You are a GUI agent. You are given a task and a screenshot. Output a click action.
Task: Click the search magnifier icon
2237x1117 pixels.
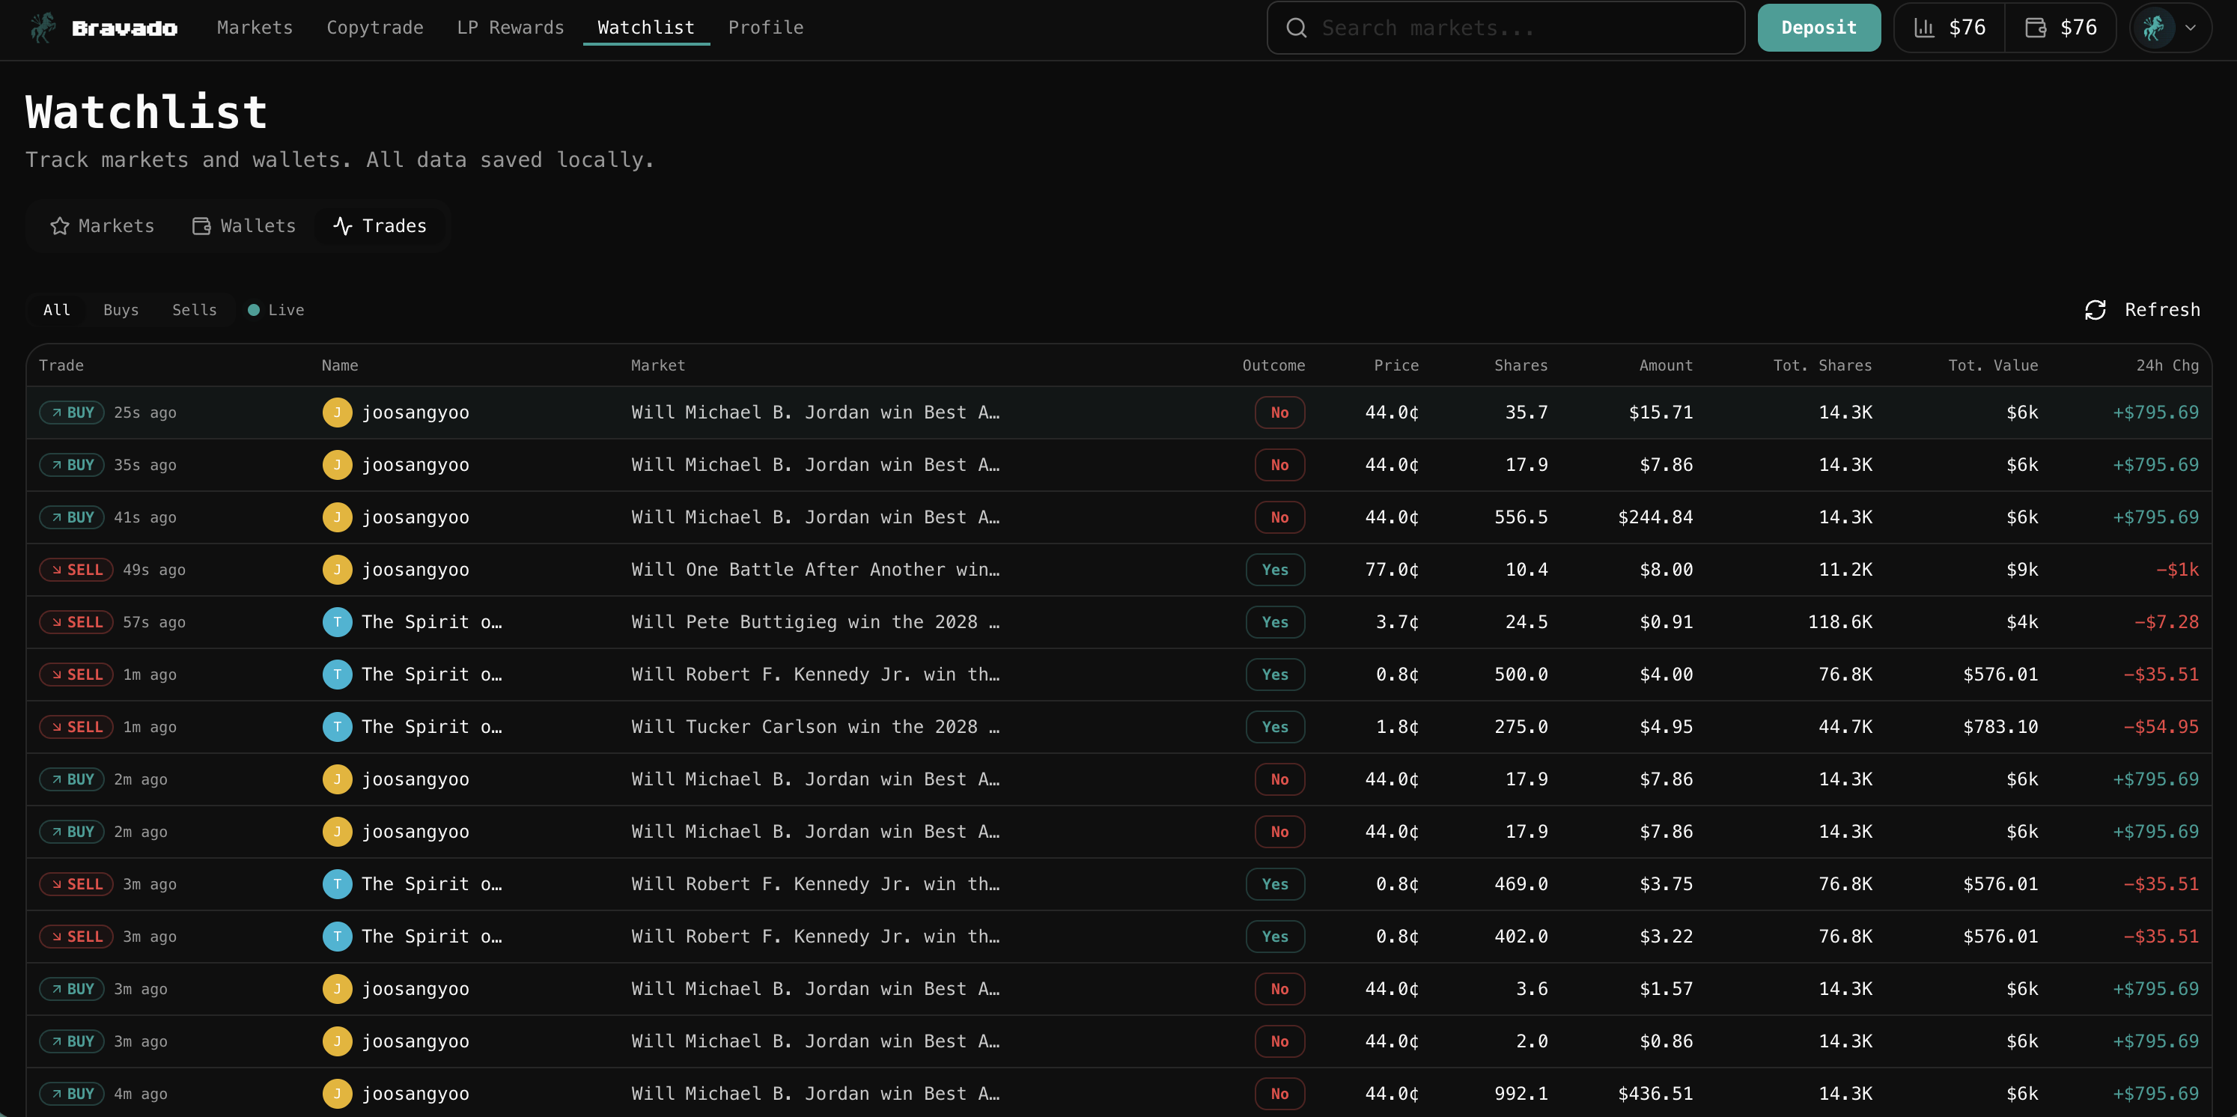point(1296,28)
